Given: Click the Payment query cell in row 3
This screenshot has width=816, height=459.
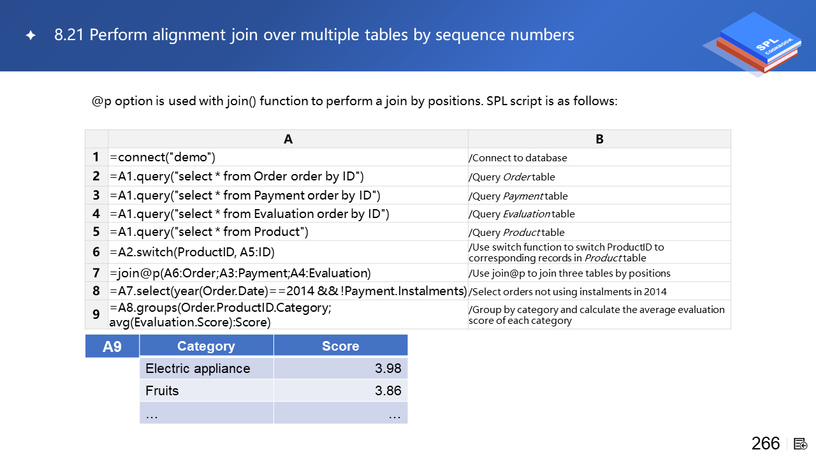Looking at the screenshot, I should pyautogui.click(x=288, y=195).
